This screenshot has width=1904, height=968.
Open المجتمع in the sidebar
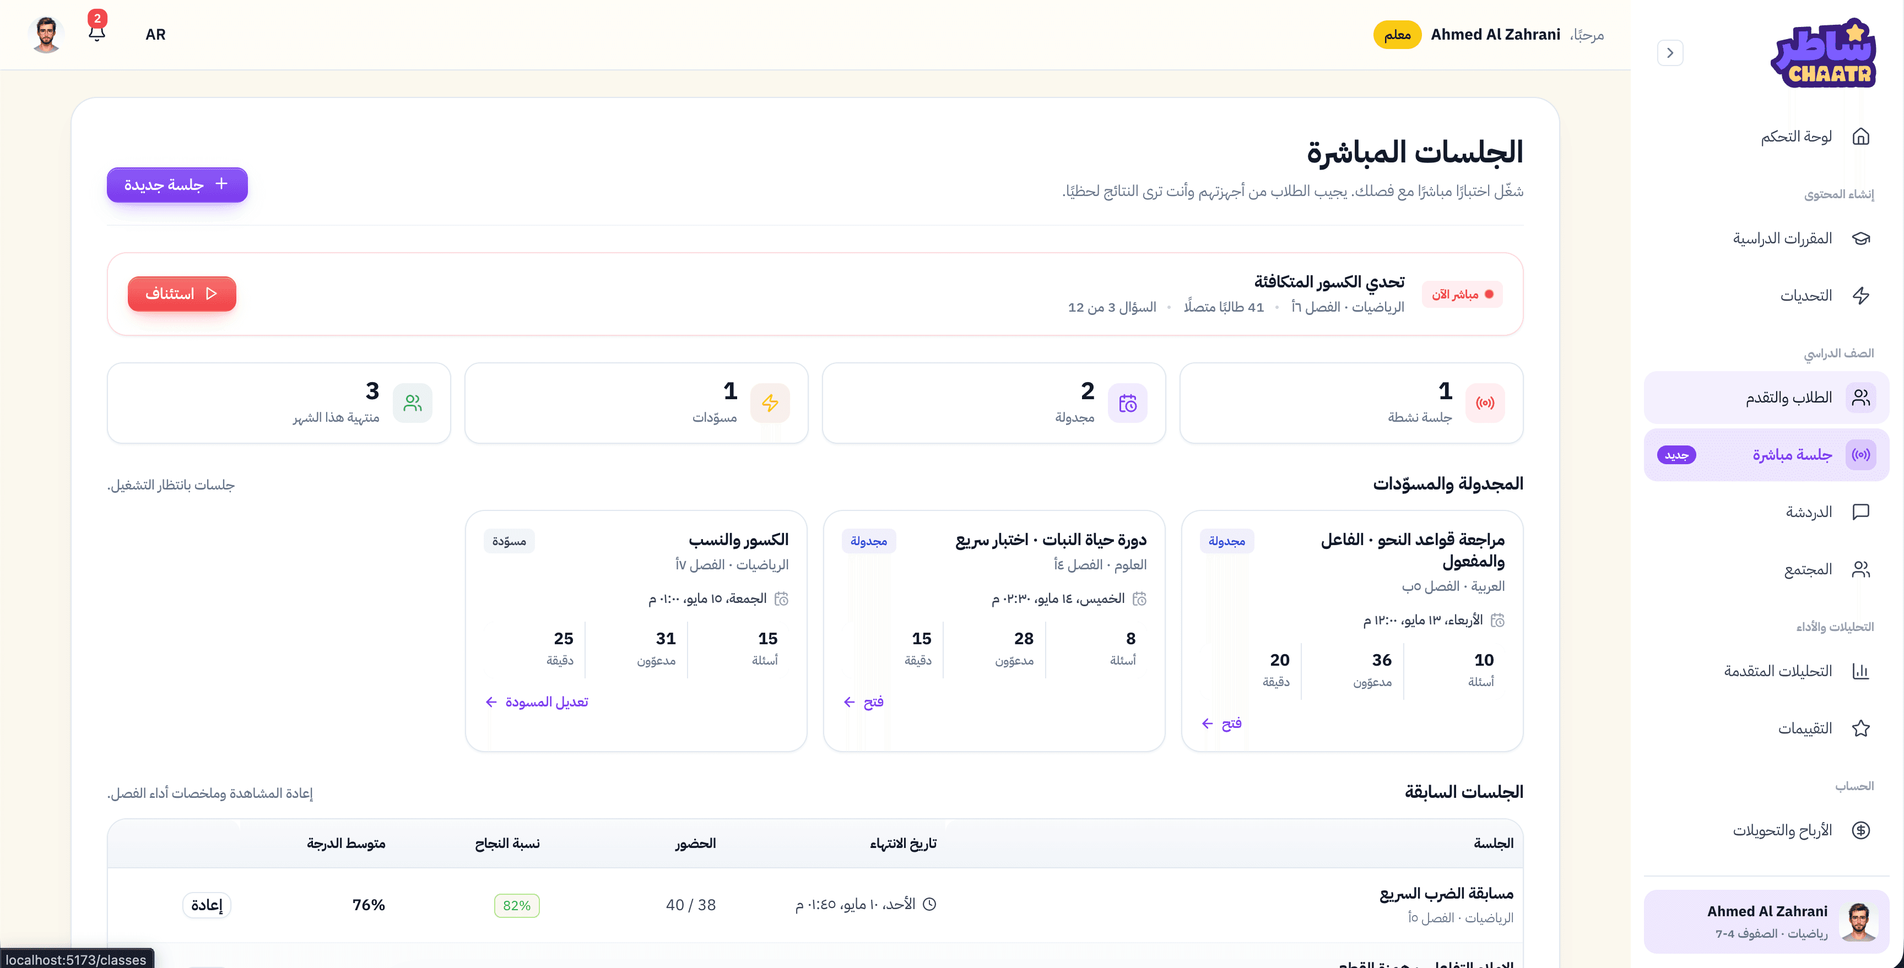tap(1766, 569)
